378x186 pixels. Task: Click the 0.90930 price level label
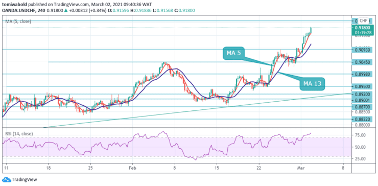point(362,50)
